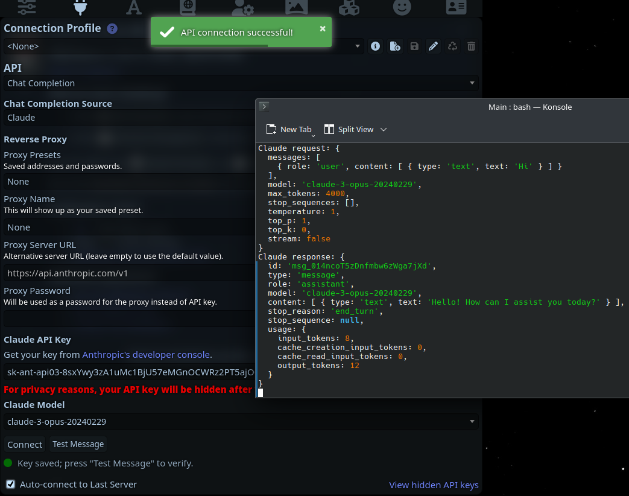Create new connection profile file-plus icon
The width and height of the screenshot is (629, 496).
pyautogui.click(x=395, y=46)
